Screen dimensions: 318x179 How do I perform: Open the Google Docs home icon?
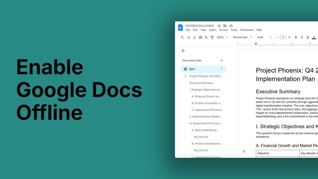180,28
